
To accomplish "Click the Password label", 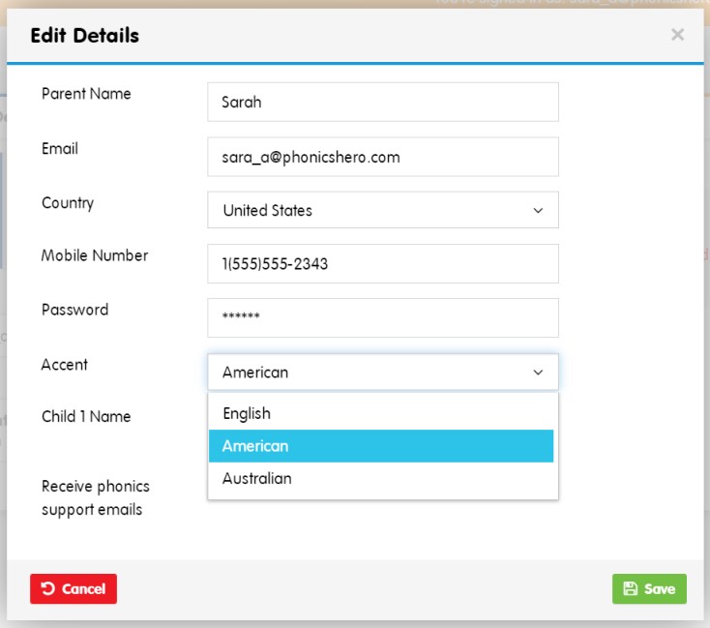I will tap(75, 310).
